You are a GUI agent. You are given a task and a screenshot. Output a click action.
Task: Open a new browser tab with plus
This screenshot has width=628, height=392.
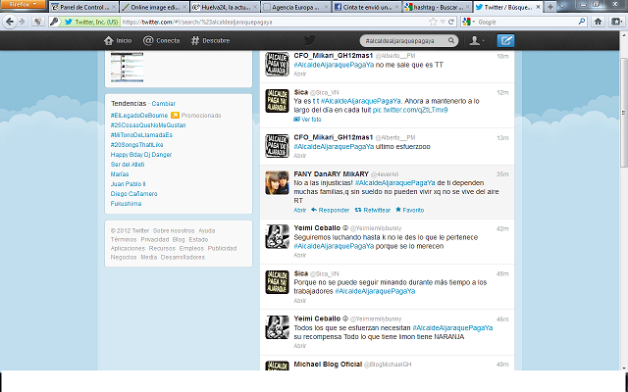[550, 7]
